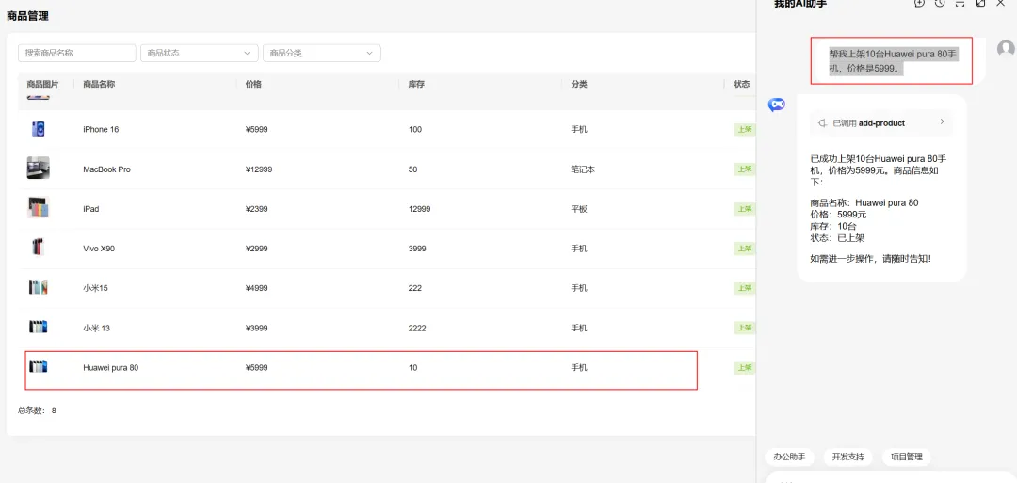Open 小米 13 product image
This screenshot has width=1017, height=483.
tap(39, 327)
